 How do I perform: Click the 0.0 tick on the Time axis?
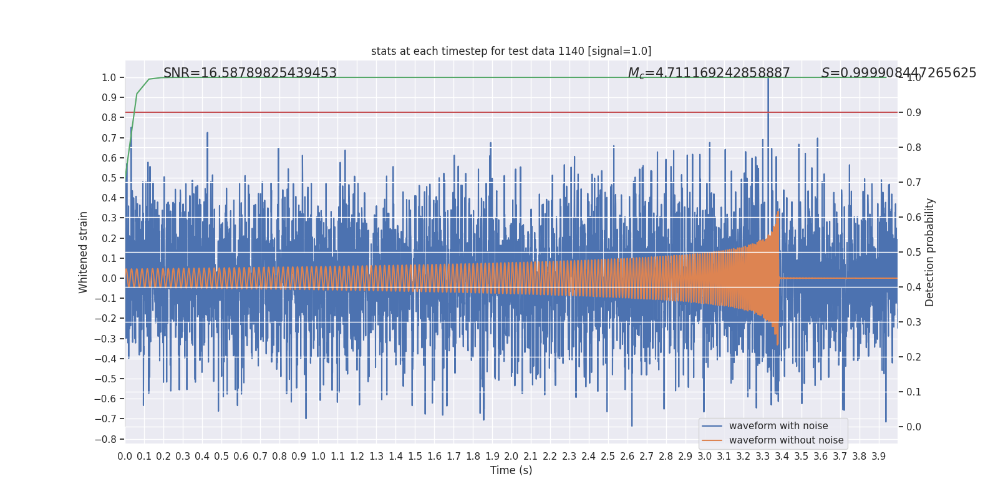tap(125, 457)
